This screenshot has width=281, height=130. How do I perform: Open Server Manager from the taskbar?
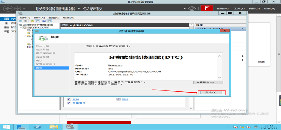(21, 127)
